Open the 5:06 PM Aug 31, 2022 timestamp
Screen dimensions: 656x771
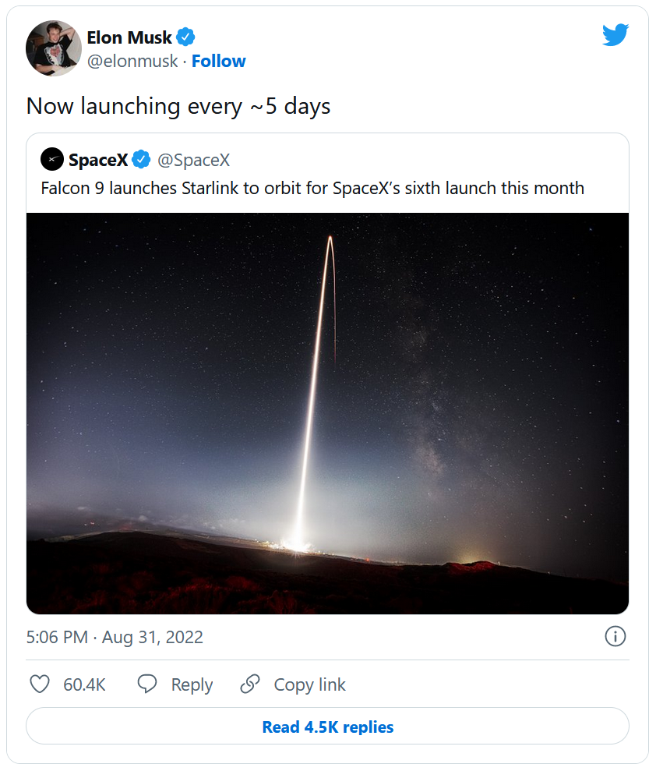pyautogui.click(x=115, y=637)
